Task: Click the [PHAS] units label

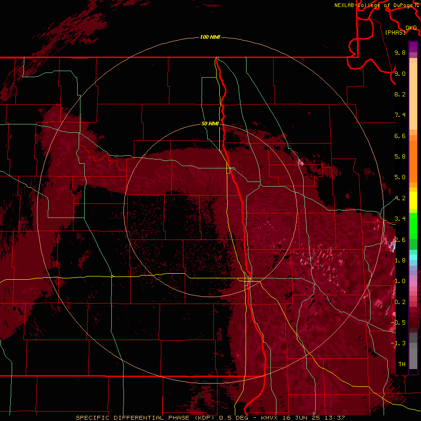Action: click(x=395, y=32)
